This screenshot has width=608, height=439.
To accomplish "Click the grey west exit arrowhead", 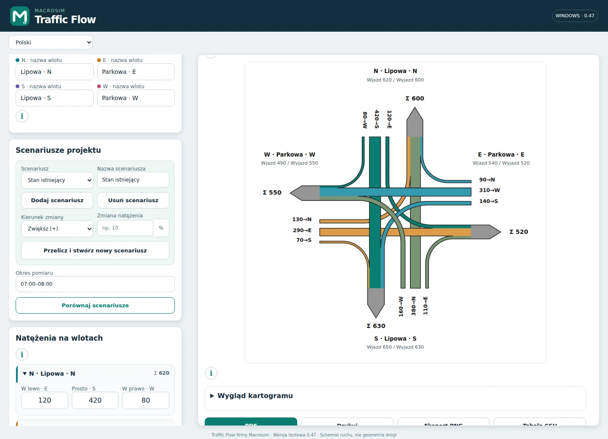I will [x=305, y=193].
